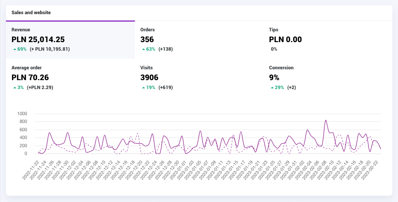The image size is (398, 202).
Task: Click the 356 orders value
Action: pyautogui.click(x=147, y=40)
